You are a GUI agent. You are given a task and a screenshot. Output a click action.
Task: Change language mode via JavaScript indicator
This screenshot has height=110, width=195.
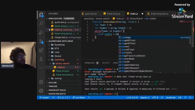point(171,97)
